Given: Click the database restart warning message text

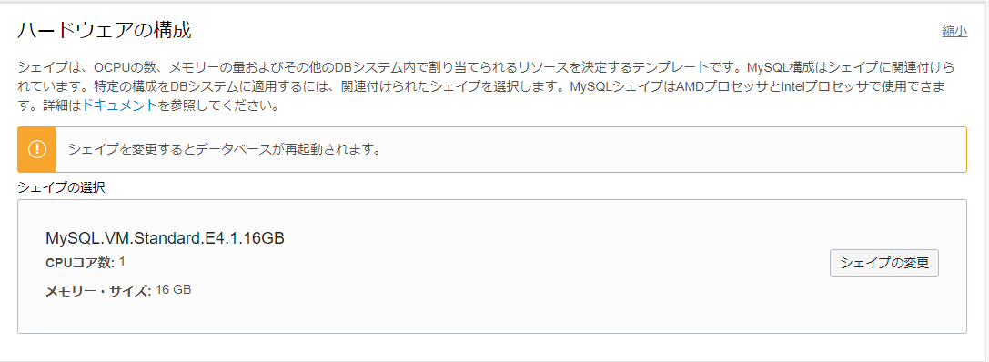Looking at the screenshot, I should point(225,150).
